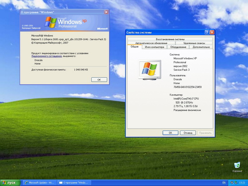This screenshot has width=248, height=186.
Task: Click the tray icon left of the clock
Action: coord(236,182)
